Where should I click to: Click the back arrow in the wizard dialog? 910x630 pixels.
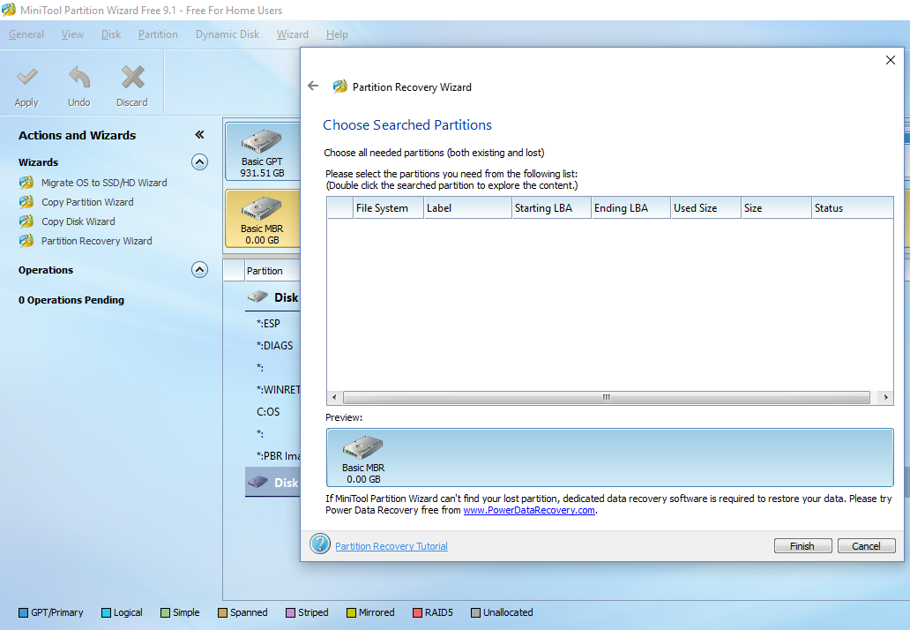(313, 86)
